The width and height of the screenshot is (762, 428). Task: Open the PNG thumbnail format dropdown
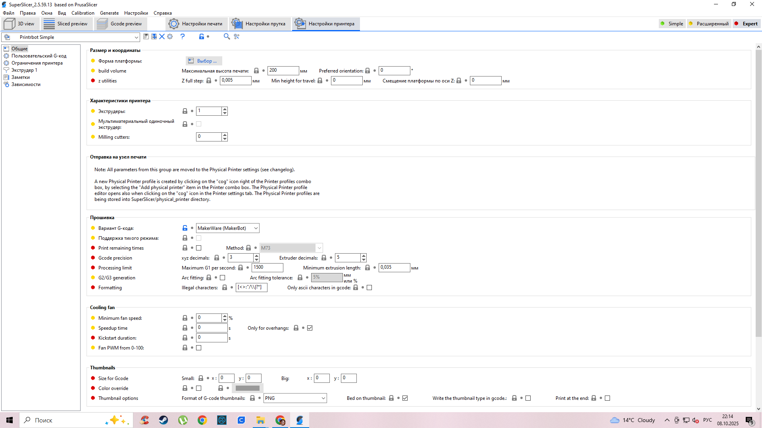point(295,398)
